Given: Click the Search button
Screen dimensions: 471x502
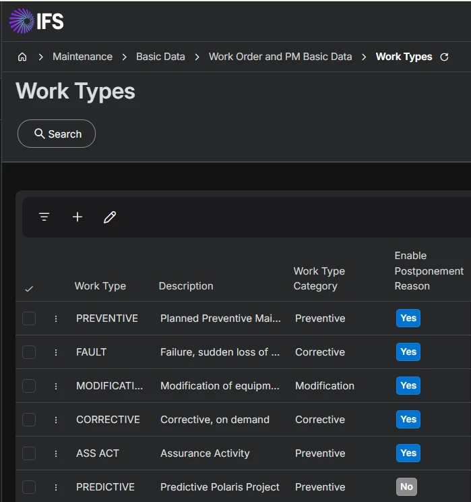Looking at the screenshot, I should coord(57,134).
